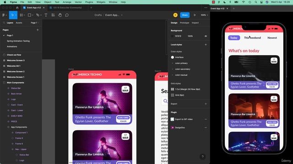Screen dimensions: 293x164
Task: Select the Today filter in preview
Action: [x=234, y=38]
